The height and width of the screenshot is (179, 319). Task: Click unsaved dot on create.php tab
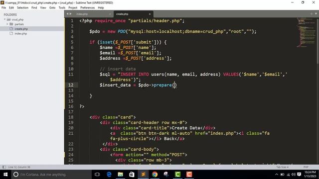click(x=150, y=14)
